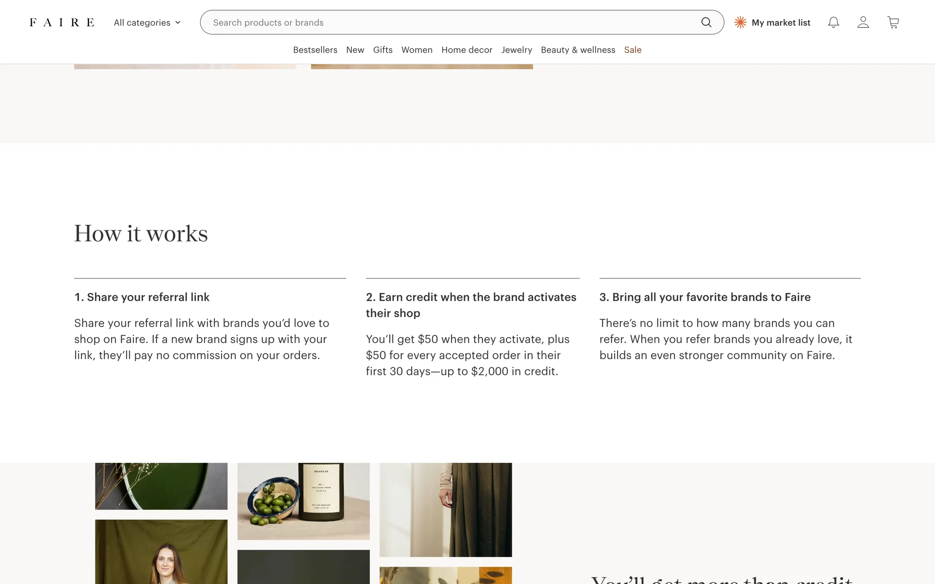Image resolution: width=935 pixels, height=584 pixels.
Task: Open the New category
Action: 355,50
